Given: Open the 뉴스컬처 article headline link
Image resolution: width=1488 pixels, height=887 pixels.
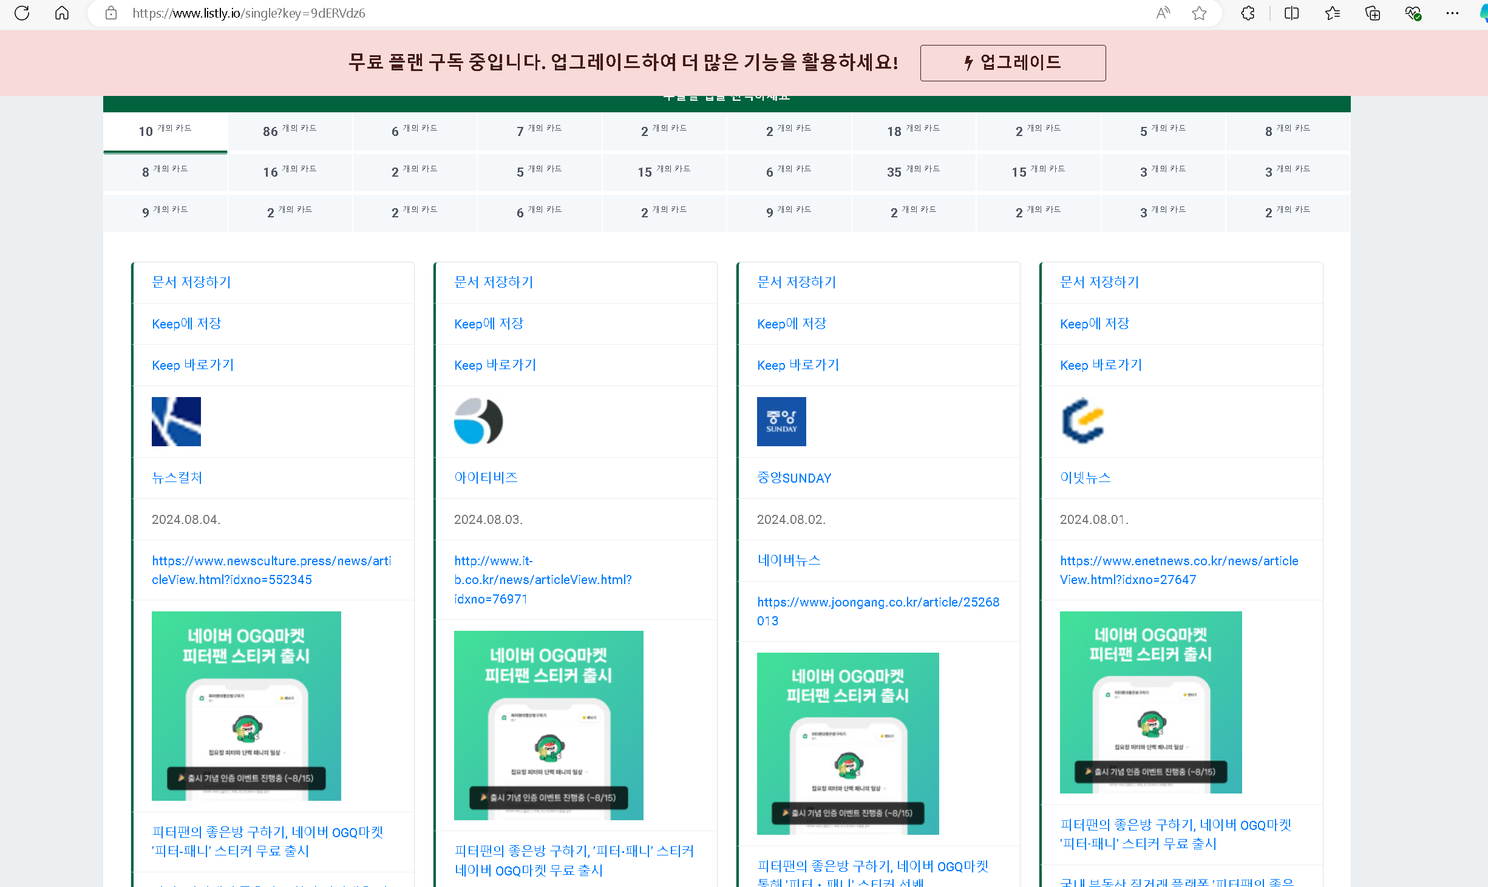Looking at the screenshot, I should 268,841.
